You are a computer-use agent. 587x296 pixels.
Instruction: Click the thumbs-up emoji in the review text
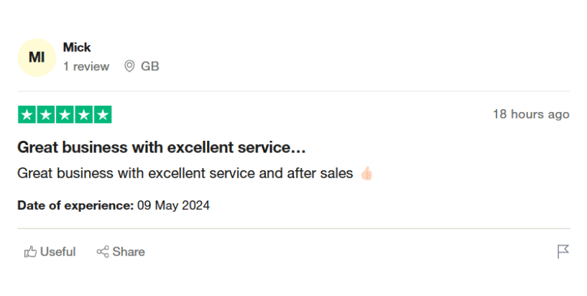[366, 173]
